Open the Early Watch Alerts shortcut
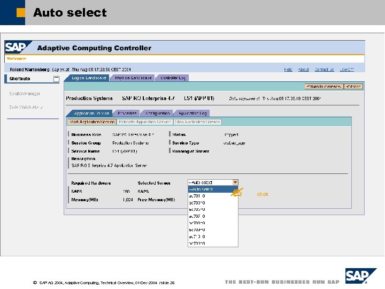The width and height of the screenshot is (385, 289). tap(26, 107)
